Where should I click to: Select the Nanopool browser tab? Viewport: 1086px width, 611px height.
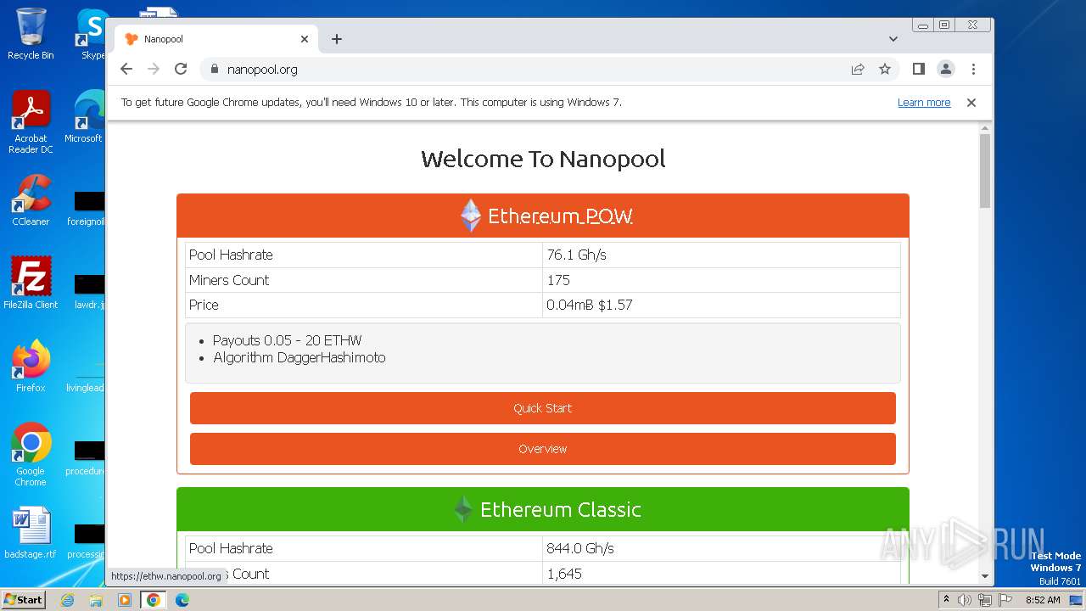pos(216,39)
